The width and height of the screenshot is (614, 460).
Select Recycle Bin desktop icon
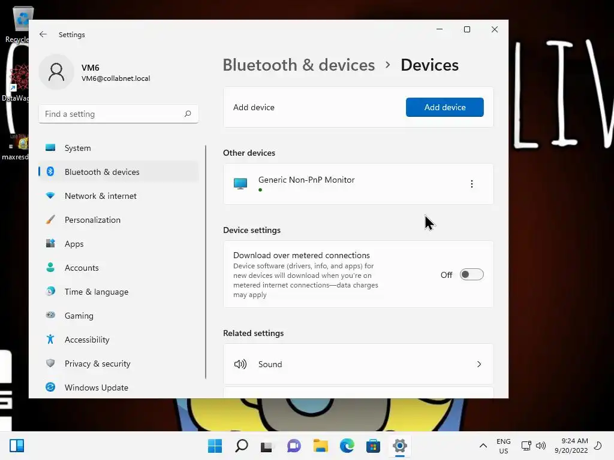pyautogui.click(x=17, y=25)
